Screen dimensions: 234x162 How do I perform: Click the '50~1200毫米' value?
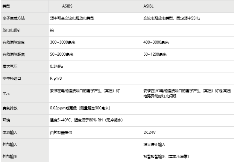pos(155,55)
